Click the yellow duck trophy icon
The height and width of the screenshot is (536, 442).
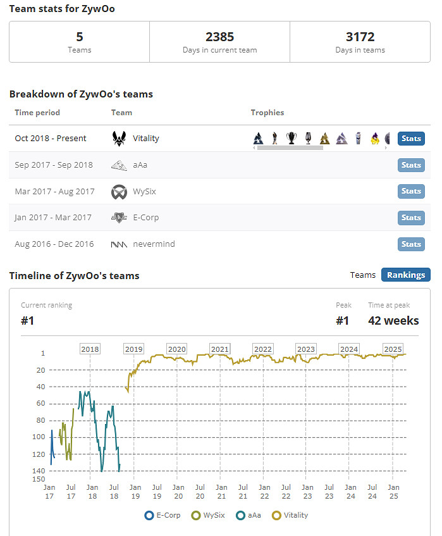point(374,138)
